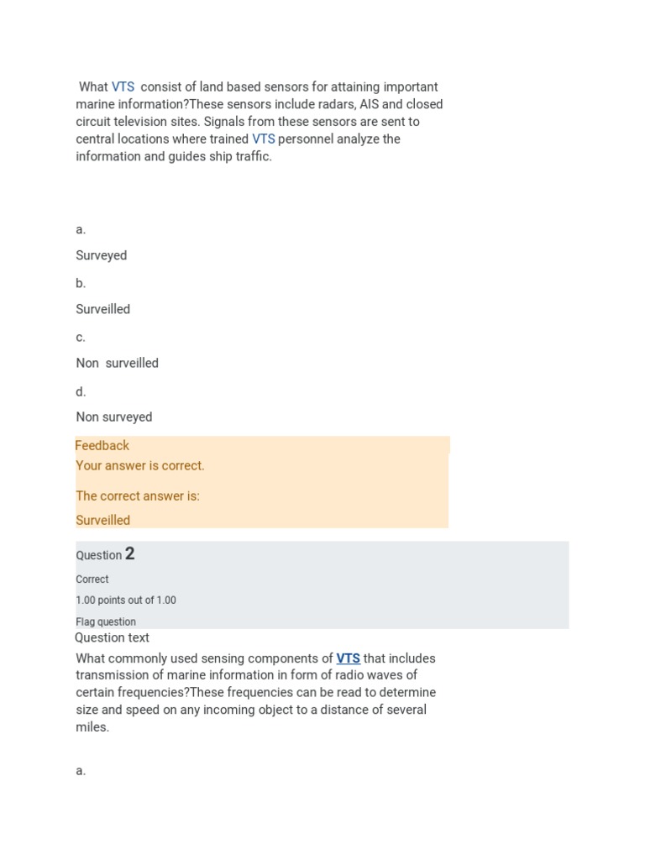
Task: Click option label 'c.' above Non surveilled
Action: point(81,338)
